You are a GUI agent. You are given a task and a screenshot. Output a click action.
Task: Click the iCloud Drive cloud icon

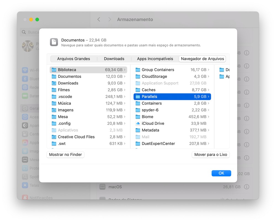138,123
